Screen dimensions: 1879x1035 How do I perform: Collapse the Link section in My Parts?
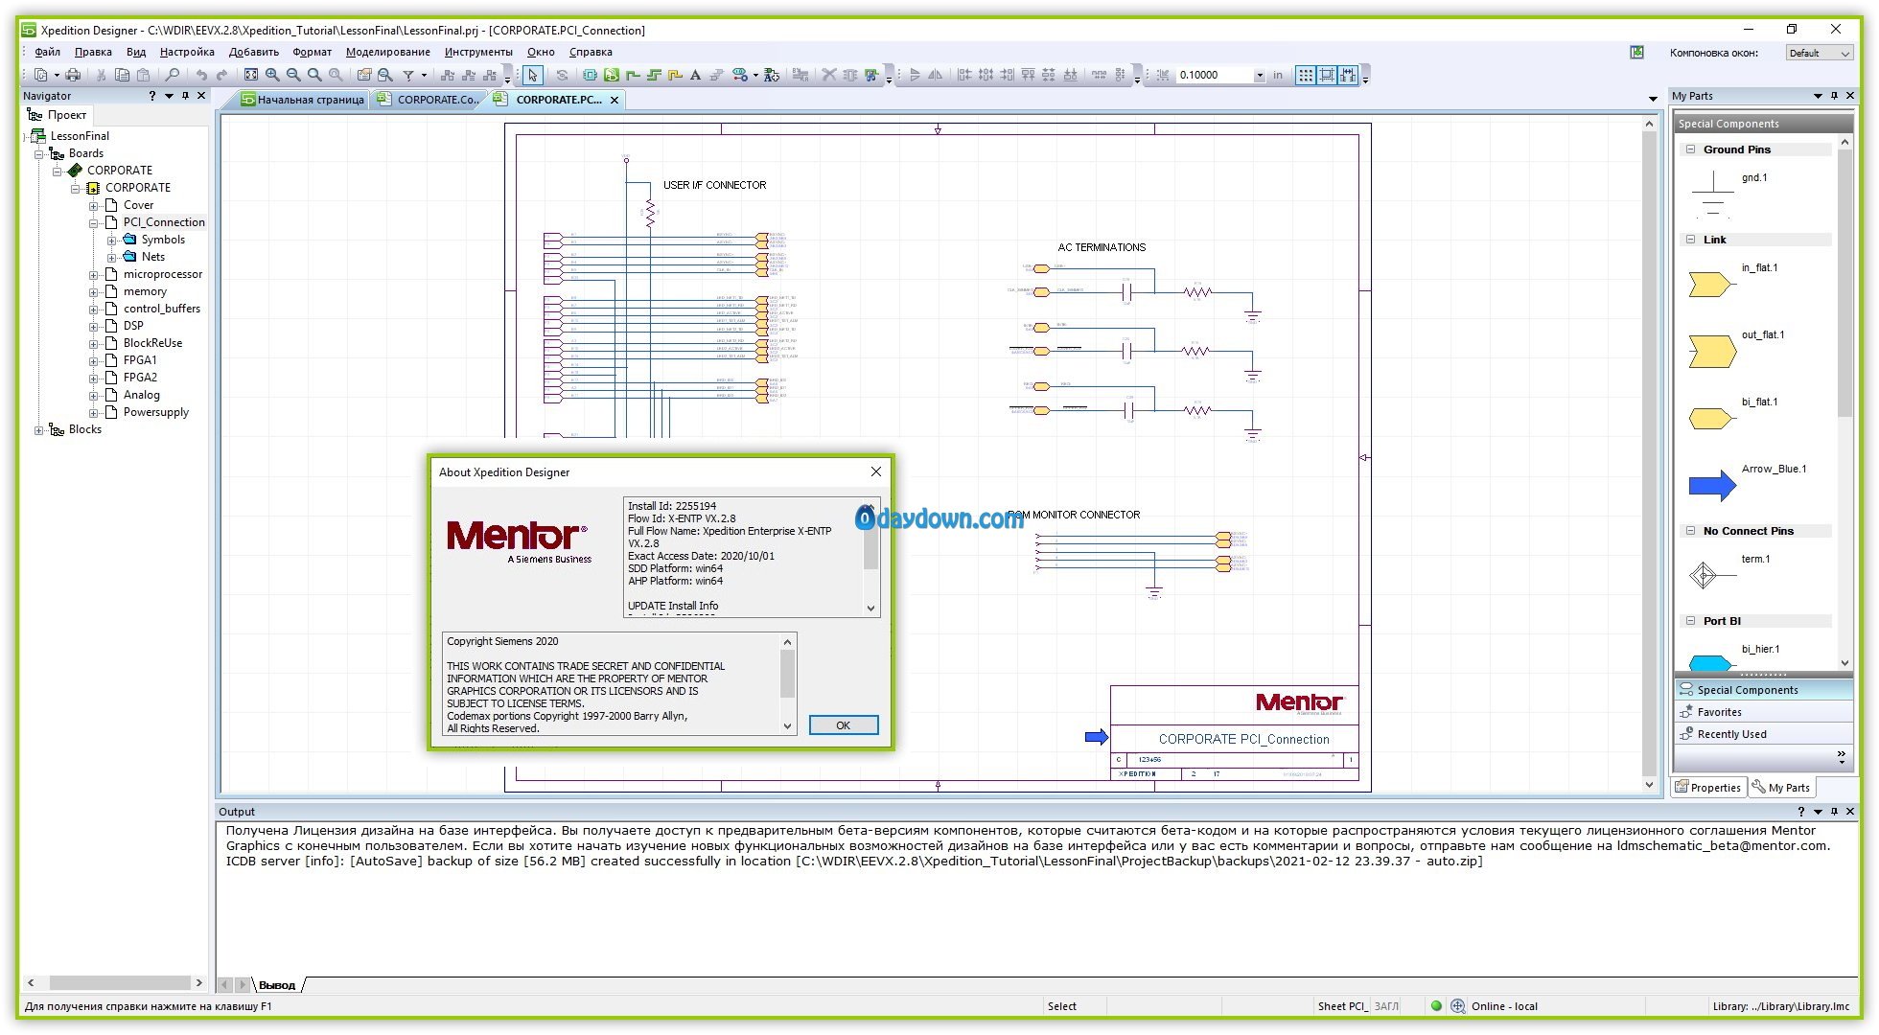click(1691, 240)
